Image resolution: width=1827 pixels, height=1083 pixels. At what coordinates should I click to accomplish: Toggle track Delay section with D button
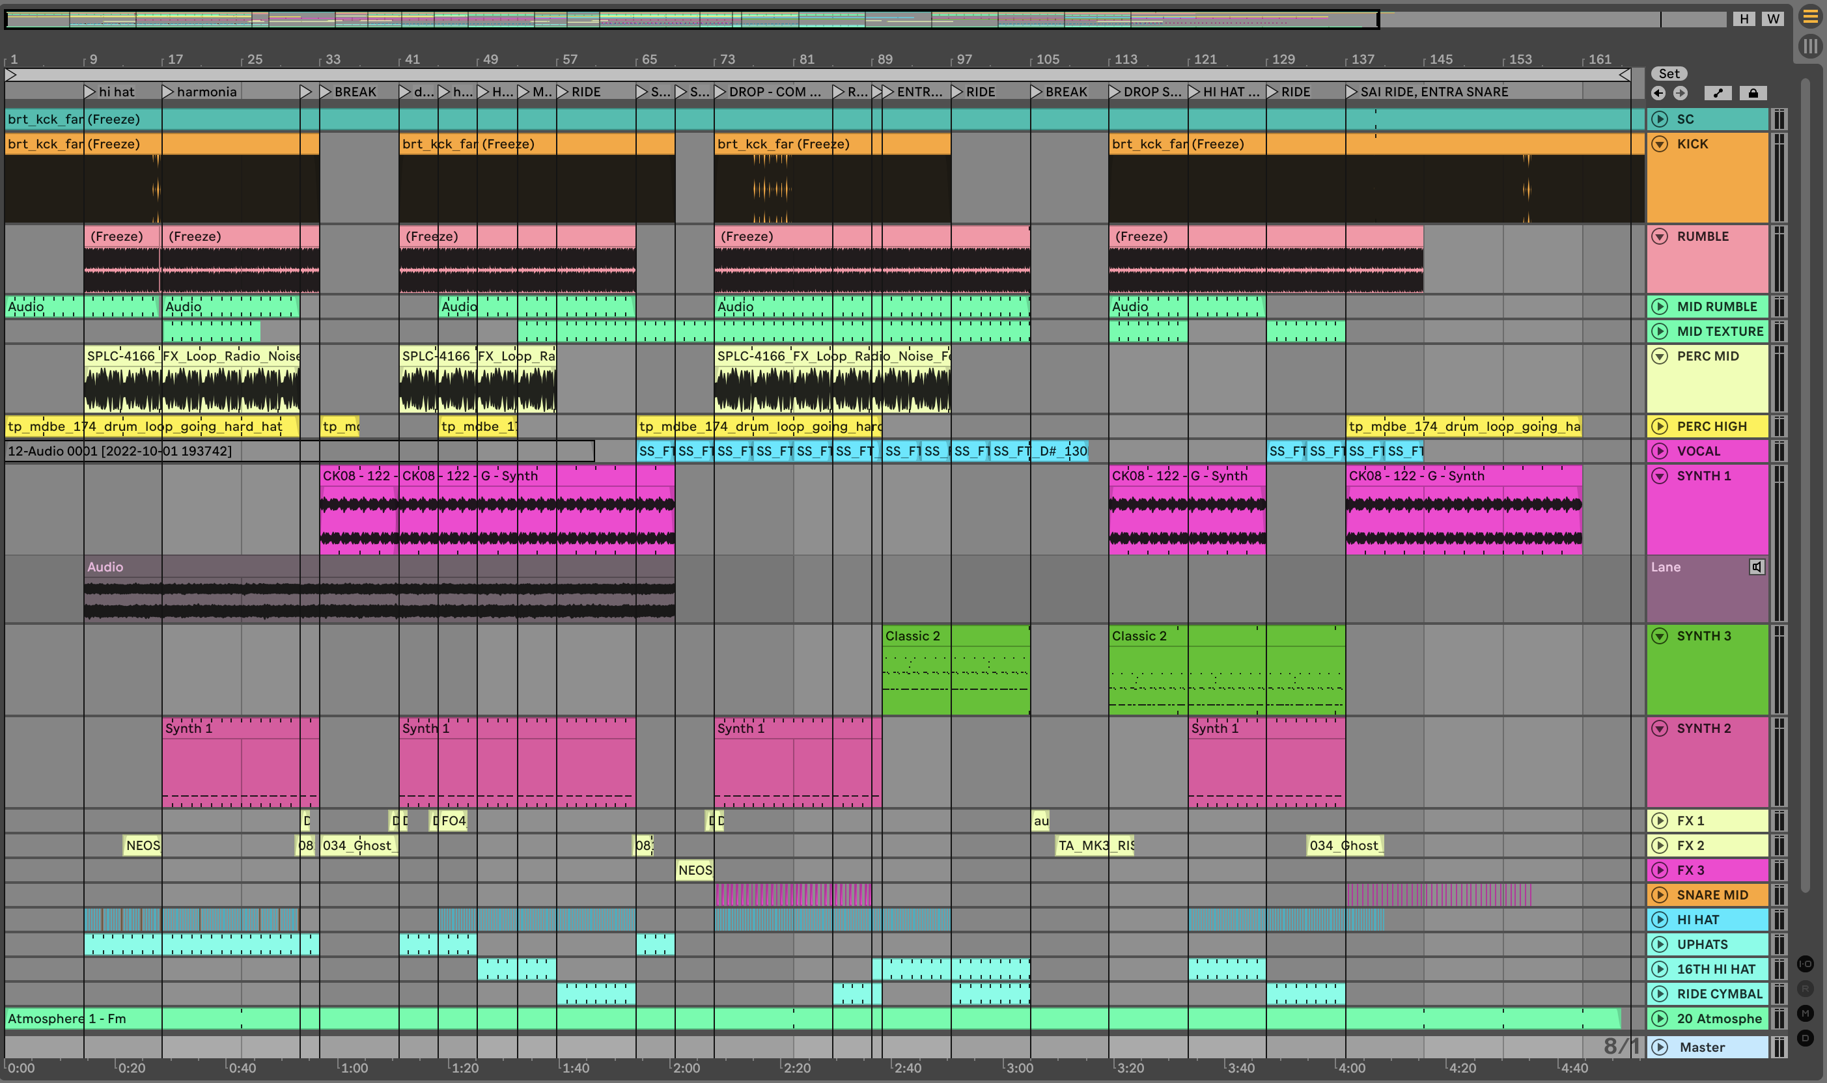tap(1805, 1037)
